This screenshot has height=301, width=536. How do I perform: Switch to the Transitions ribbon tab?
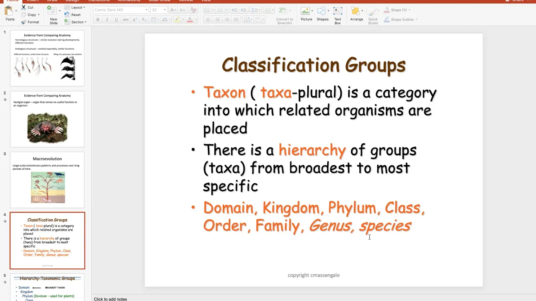tap(98, 1)
